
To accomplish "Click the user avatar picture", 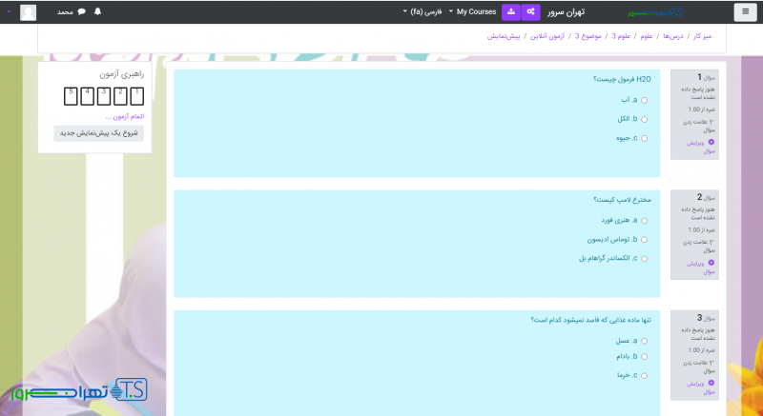I will pos(28,12).
